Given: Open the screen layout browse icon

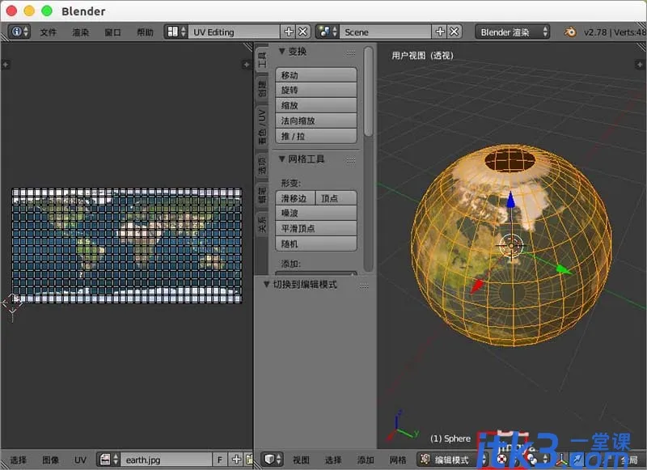Looking at the screenshot, I should coord(176,32).
